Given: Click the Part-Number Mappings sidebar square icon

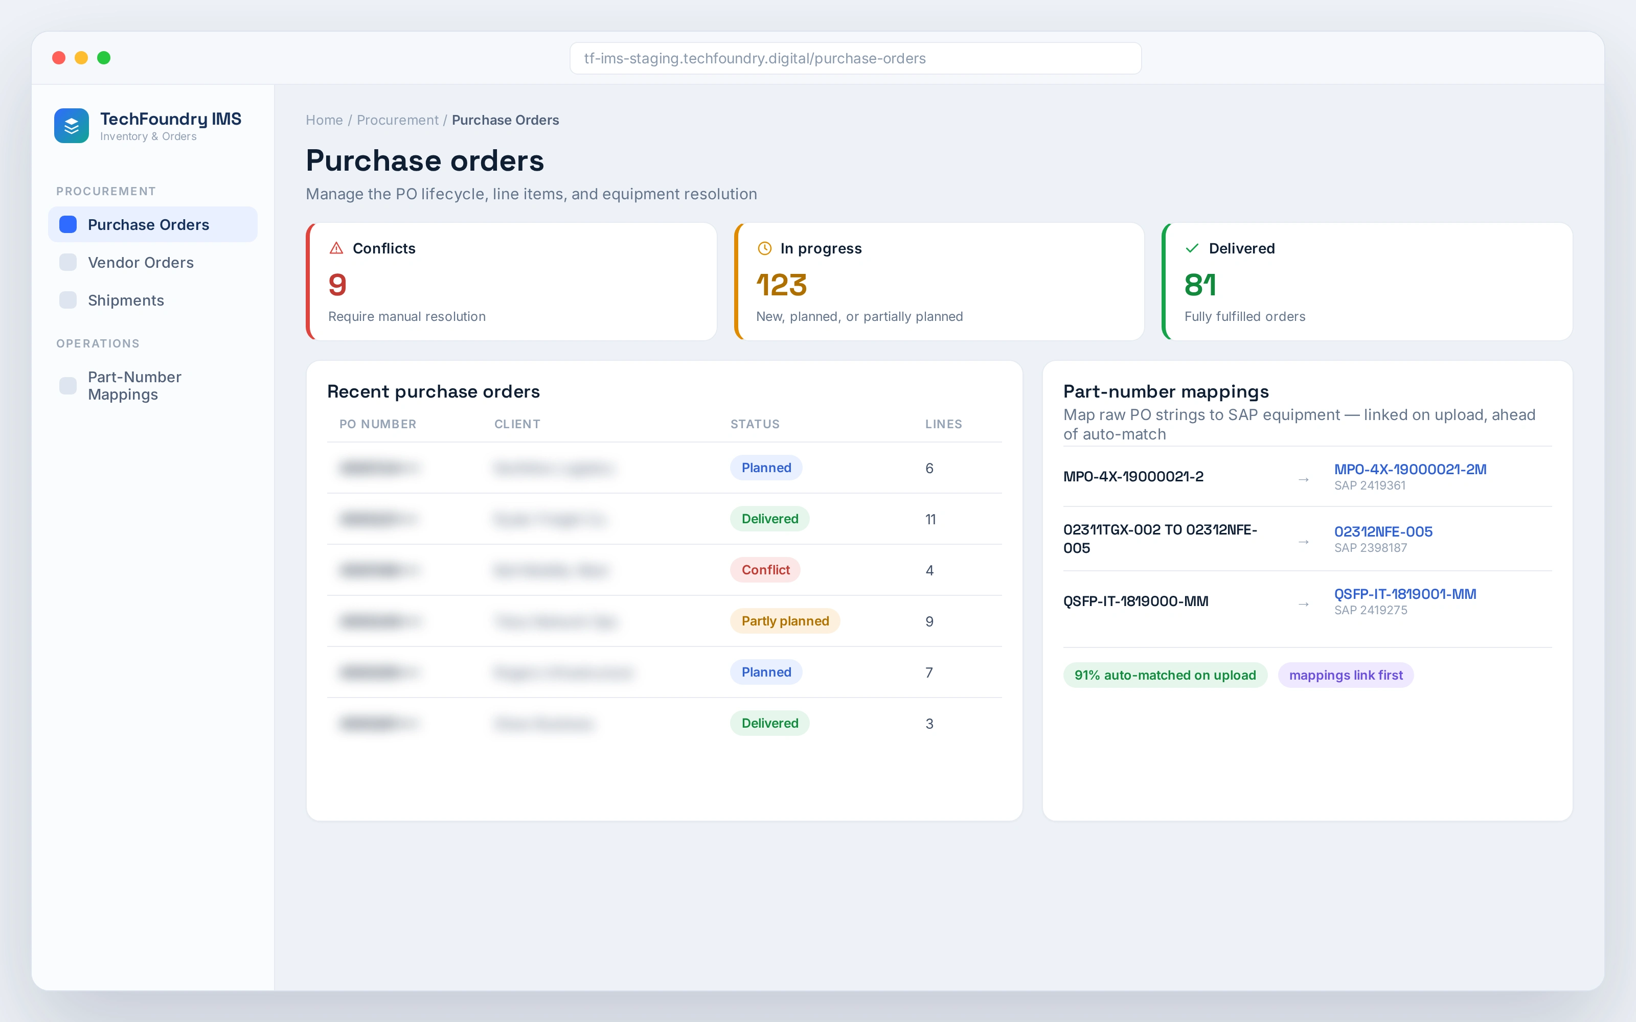Looking at the screenshot, I should pyautogui.click(x=67, y=386).
